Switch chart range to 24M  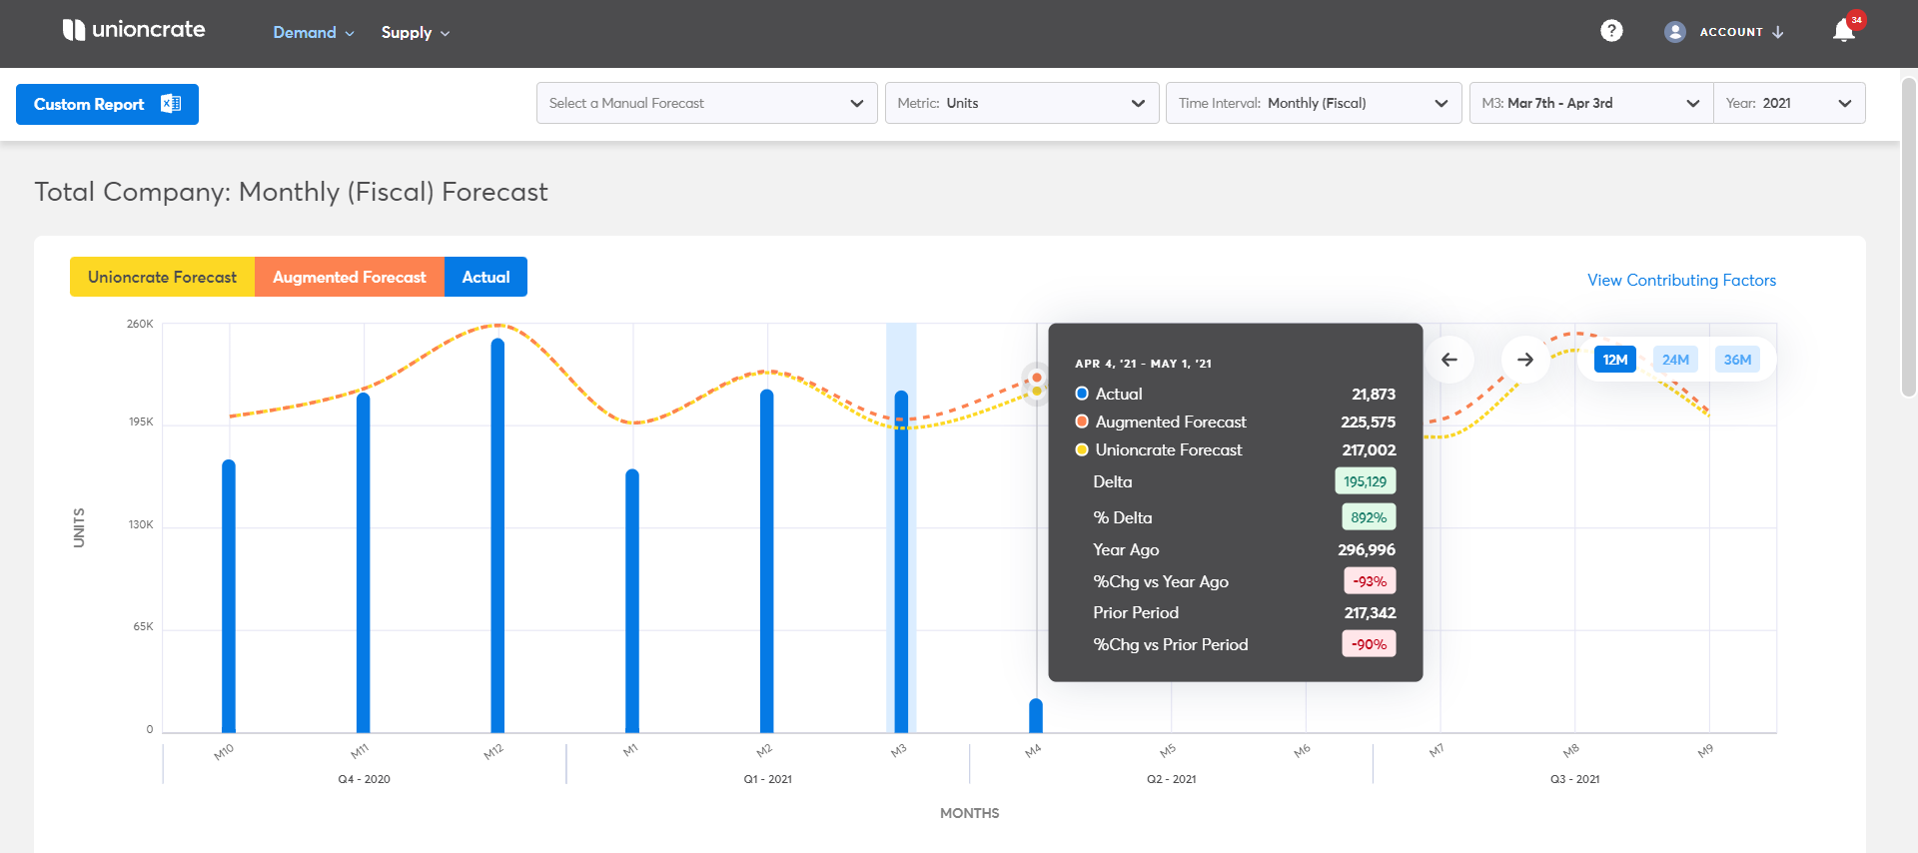pyautogui.click(x=1675, y=360)
